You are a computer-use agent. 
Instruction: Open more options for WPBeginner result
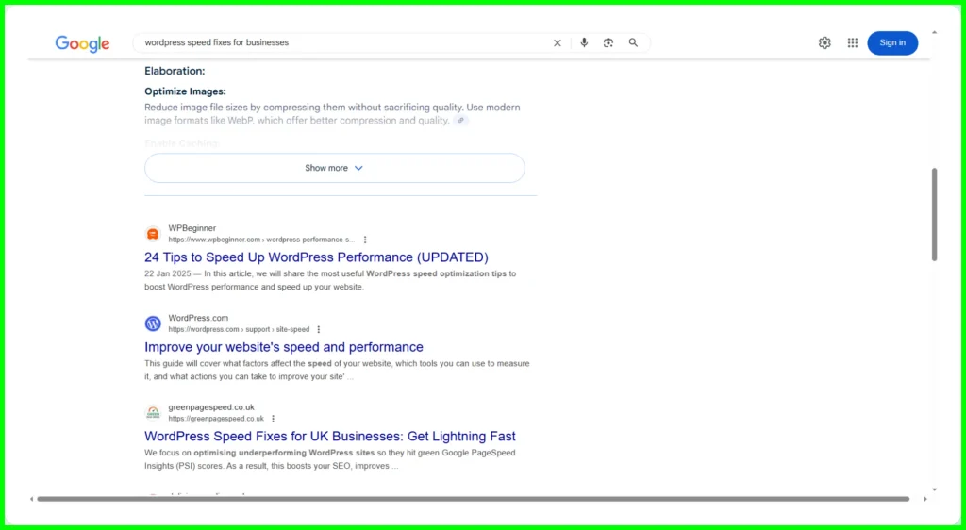point(365,240)
